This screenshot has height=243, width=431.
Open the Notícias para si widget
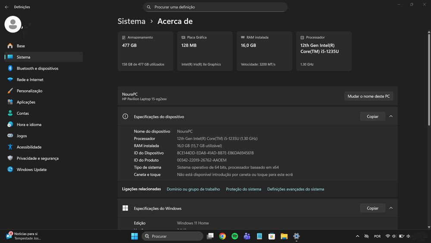click(x=23, y=236)
